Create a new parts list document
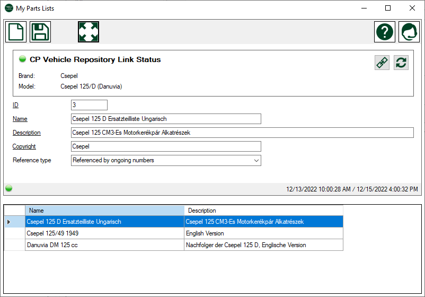 pos(16,32)
